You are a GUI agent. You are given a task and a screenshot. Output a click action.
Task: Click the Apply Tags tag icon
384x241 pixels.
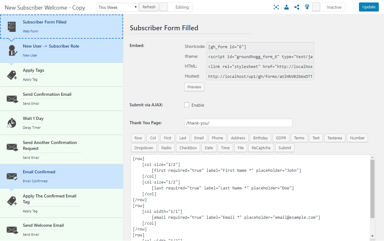click(x=12, y=75)
